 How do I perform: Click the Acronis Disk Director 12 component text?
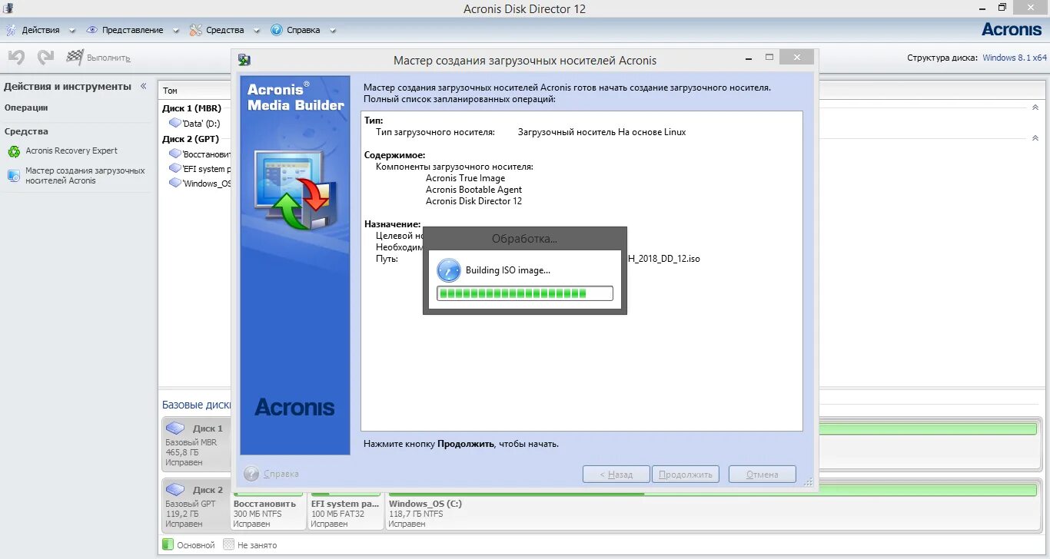tap(473, 201)
